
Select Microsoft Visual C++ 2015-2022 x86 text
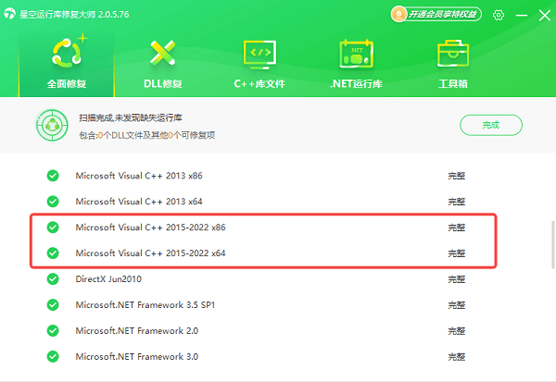click(x=150, y=228)
